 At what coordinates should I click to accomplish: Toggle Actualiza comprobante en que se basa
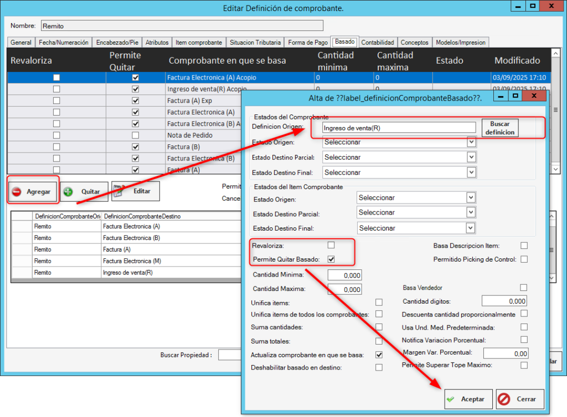[x=379, y=355]
